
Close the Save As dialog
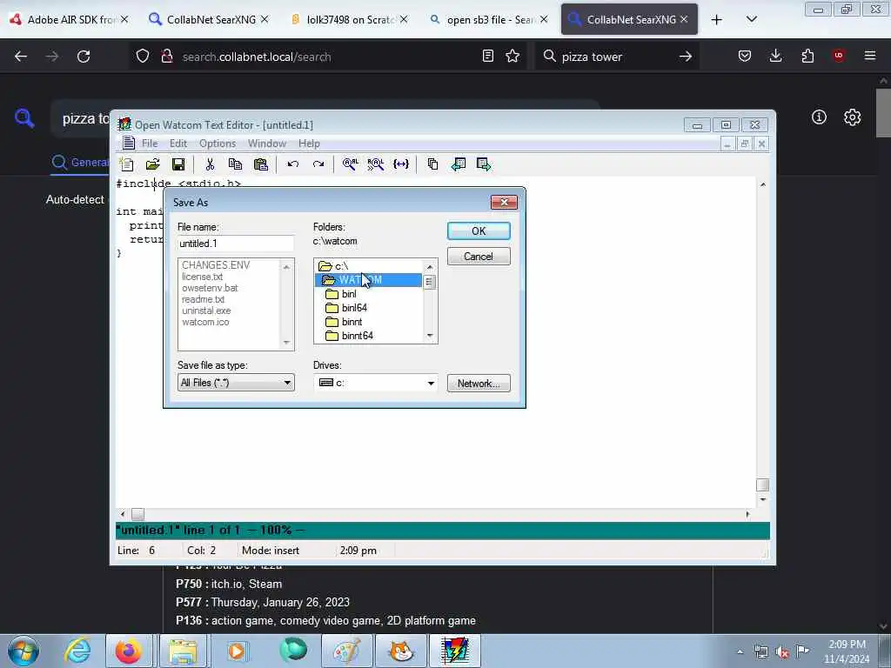point(504,202)
